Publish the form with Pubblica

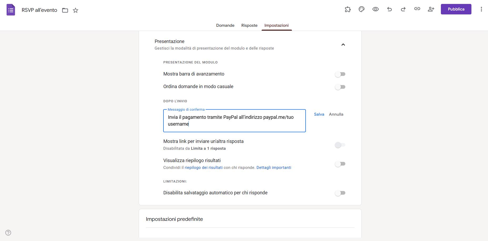pyautogui.click(x=456, y=9)
